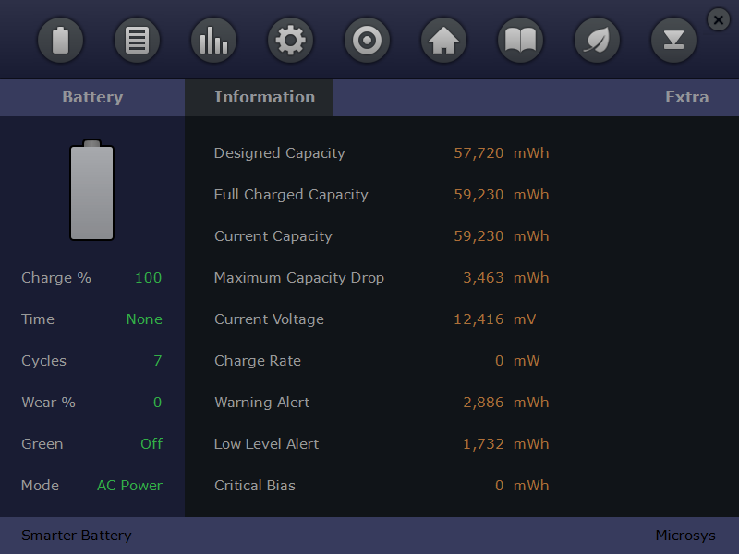739x554 pixels.
Task: Activate Green Mode via the leaf icon
Action: pyautogui.click(x=597, y=40)
